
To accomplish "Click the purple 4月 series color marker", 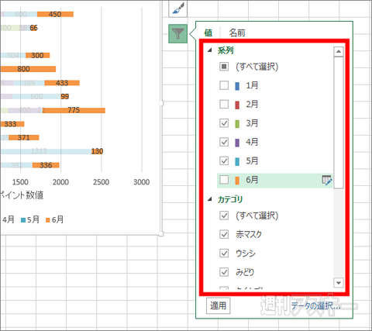I will pyautogui.click(x=237, y=143).
